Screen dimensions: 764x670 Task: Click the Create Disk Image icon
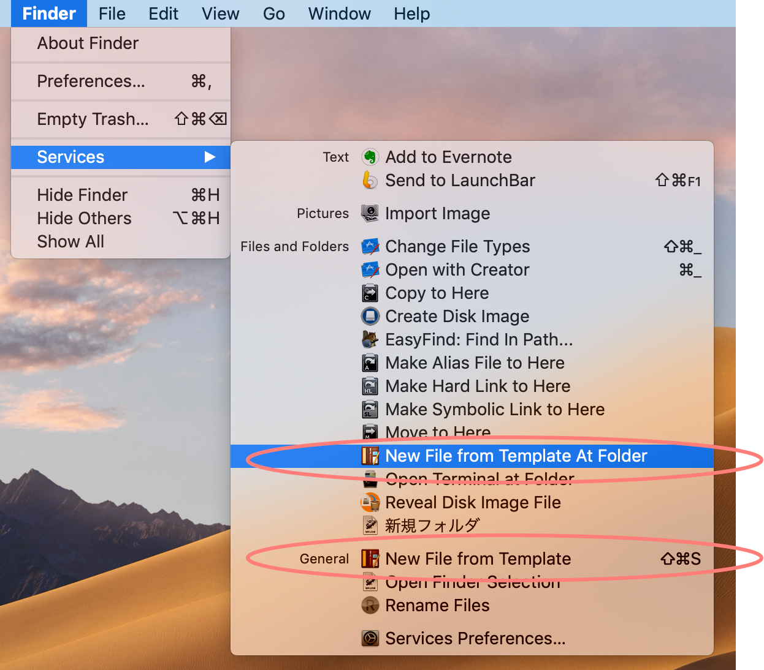[370, 317]
